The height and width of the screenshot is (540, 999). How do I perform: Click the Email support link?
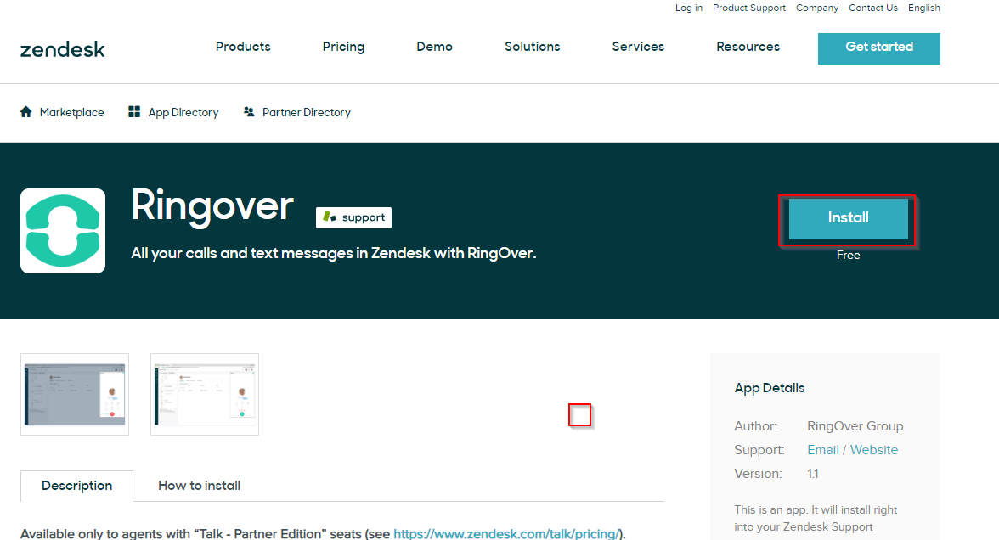tap(823, 450)
